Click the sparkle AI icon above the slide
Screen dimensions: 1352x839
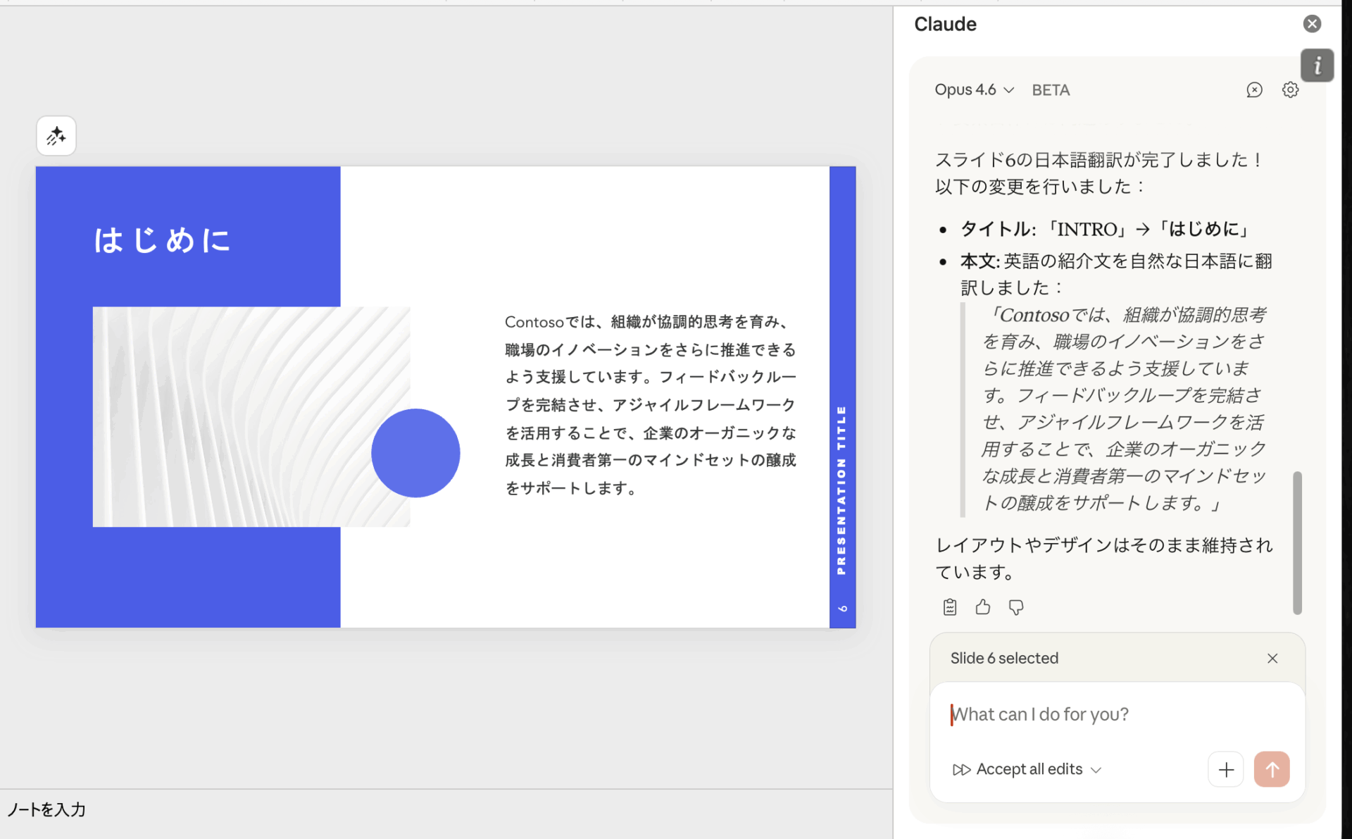(56, 135)
